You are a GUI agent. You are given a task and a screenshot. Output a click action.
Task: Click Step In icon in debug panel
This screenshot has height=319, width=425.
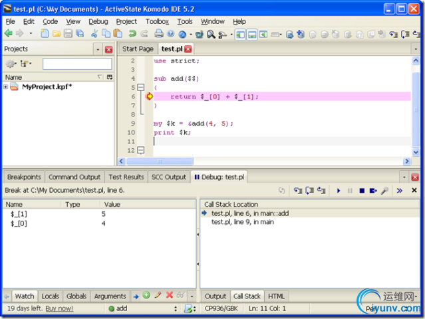point(298,191)
